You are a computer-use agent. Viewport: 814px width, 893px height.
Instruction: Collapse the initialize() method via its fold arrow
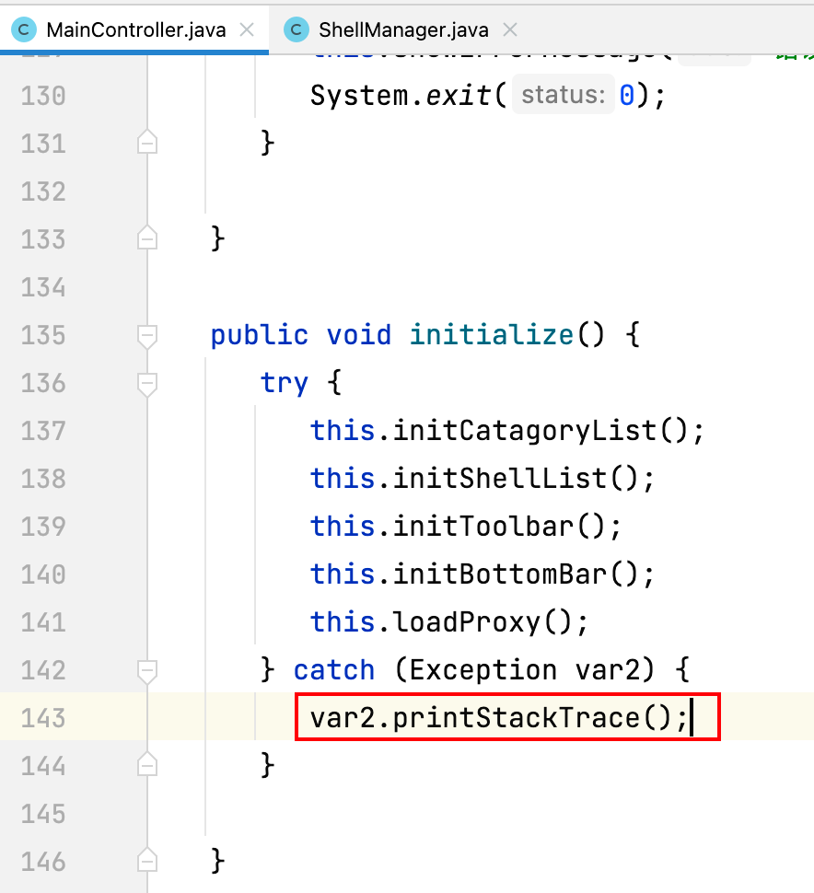[x=146, y=336]
